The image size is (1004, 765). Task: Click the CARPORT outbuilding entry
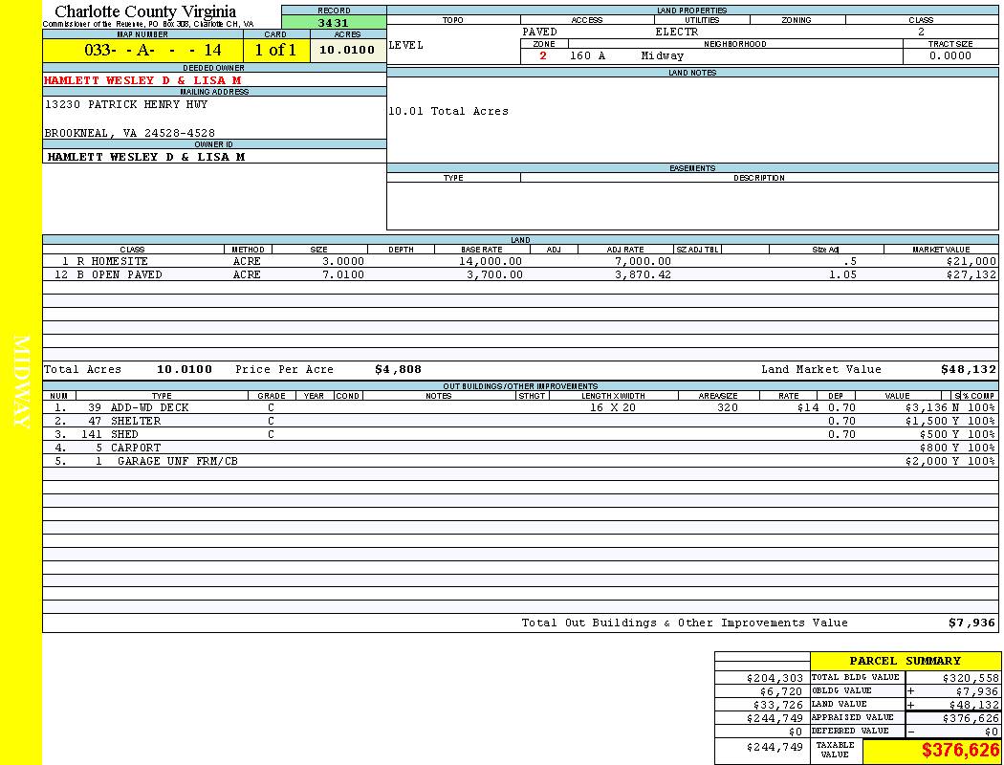point(136,448)
